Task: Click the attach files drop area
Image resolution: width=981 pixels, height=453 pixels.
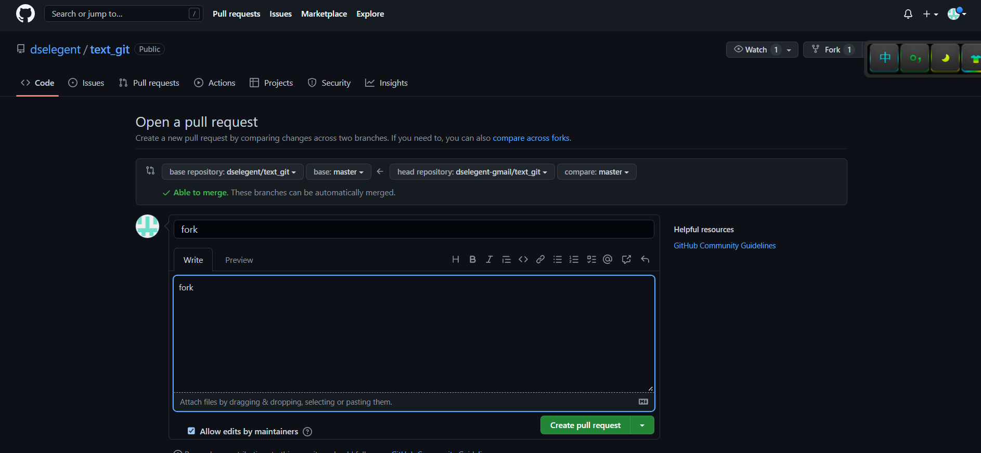Action: click(x=414, y=402)
